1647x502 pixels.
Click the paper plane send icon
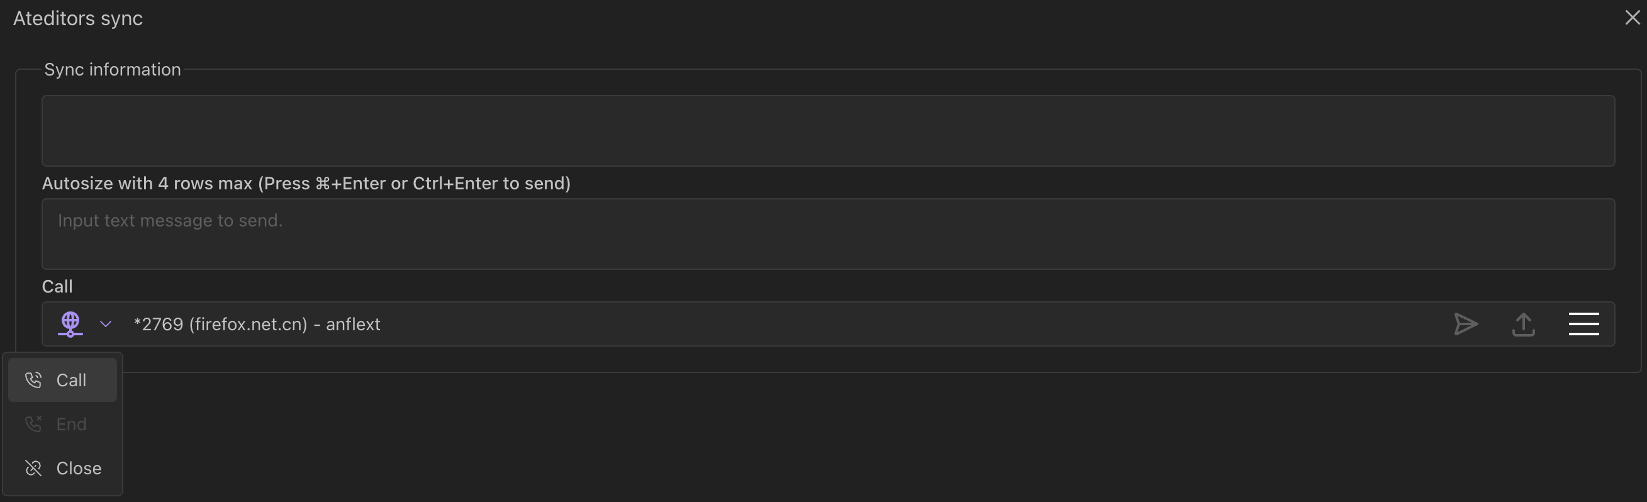point(1465,324)
